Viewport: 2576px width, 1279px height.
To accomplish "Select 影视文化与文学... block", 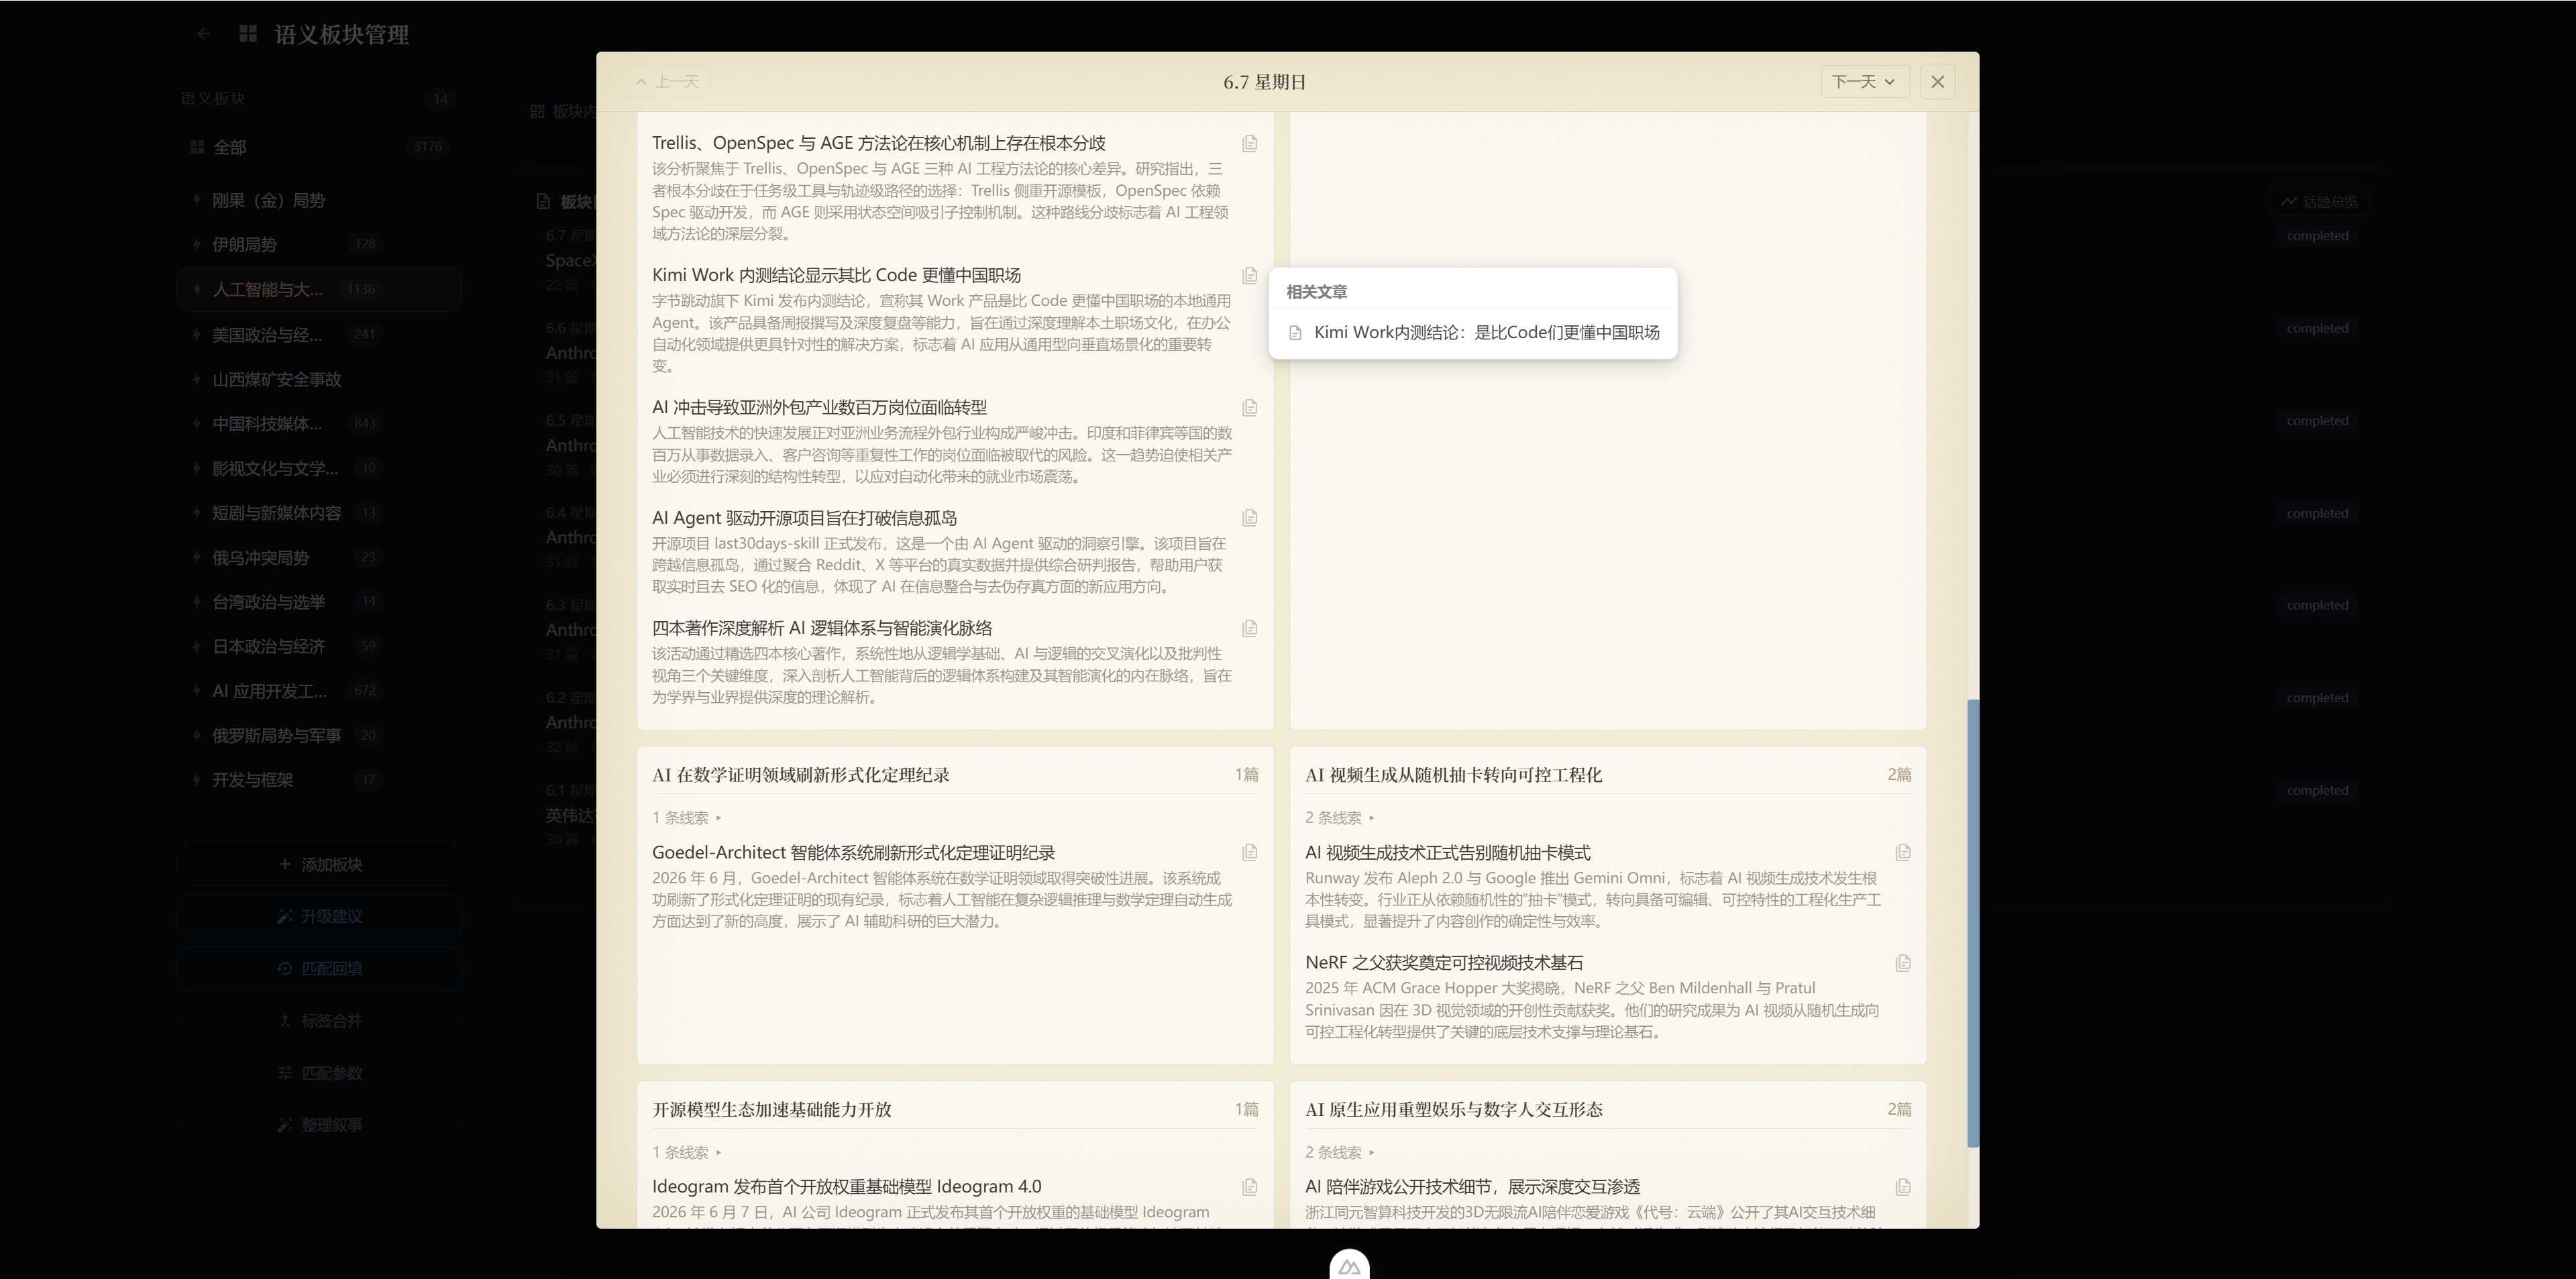I will 319,468.
